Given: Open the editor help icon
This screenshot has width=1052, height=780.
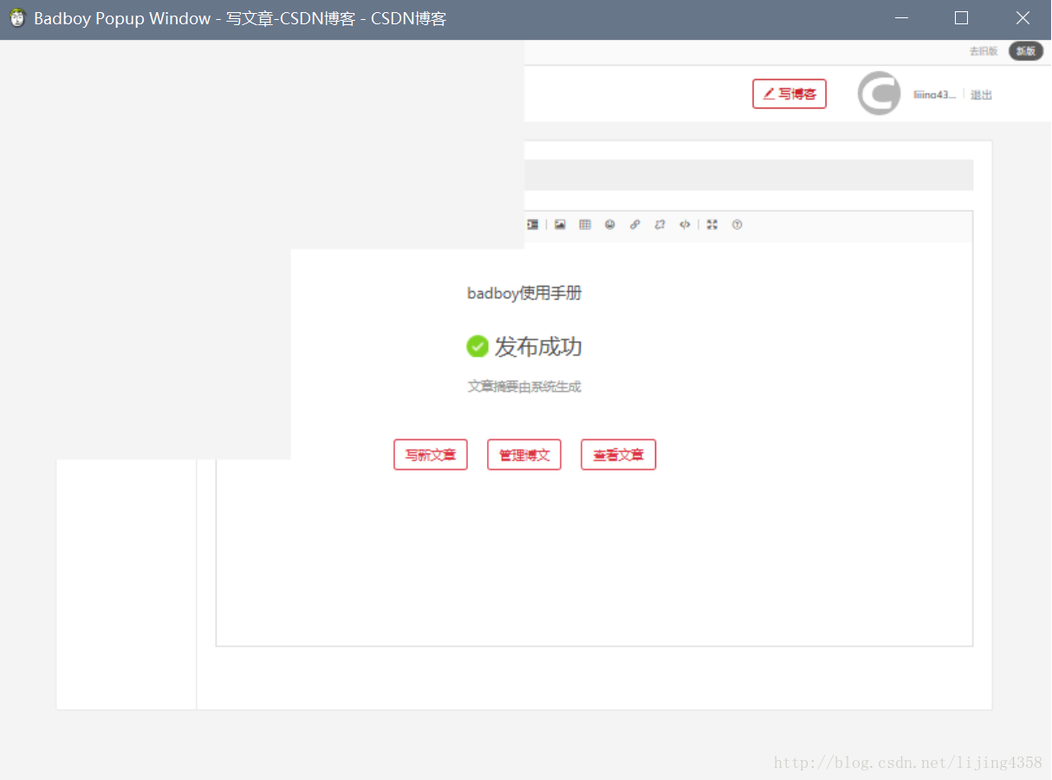Looking at the screenshot, I should tap(737, 224).
